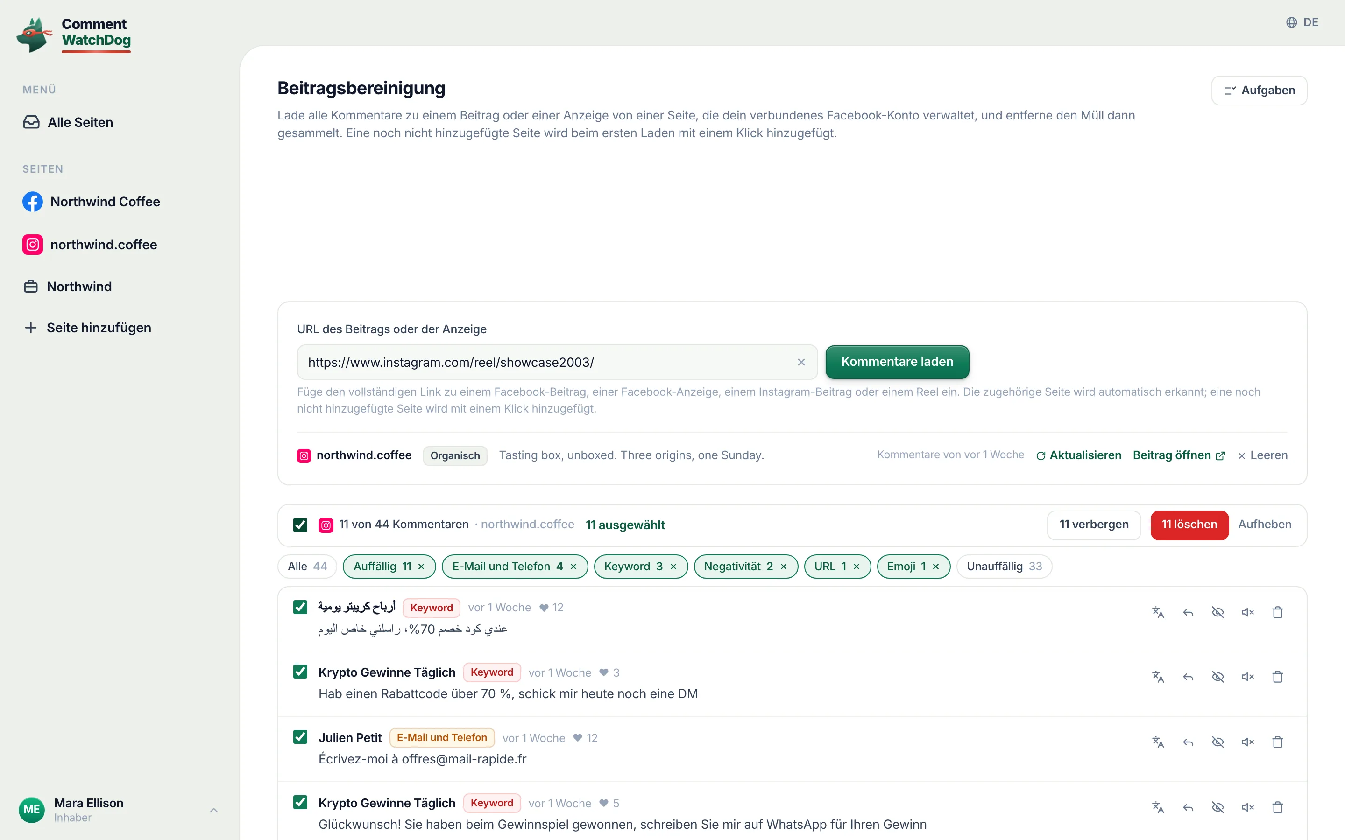This screenshot has width=1345, height=840.
Task: Mute Julien Petit
Action: (1248, 742)
